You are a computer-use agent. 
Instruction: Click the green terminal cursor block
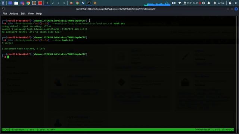click(x=8, y=57)
